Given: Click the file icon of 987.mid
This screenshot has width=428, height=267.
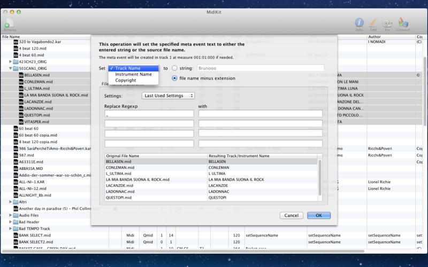Looking at the screenshot, I should pyautogui.click(x=16, y=155).
